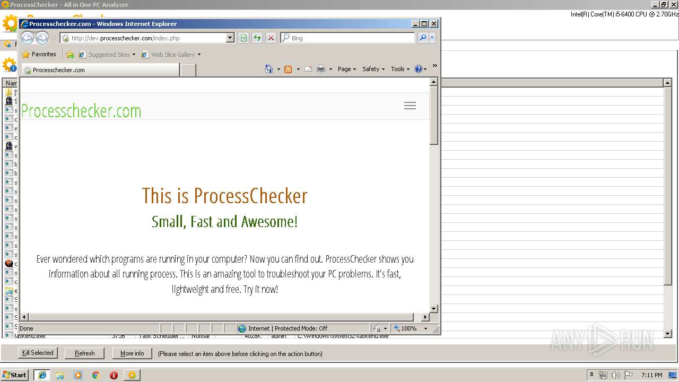Go forward using the IE Forward arrow

42,38
